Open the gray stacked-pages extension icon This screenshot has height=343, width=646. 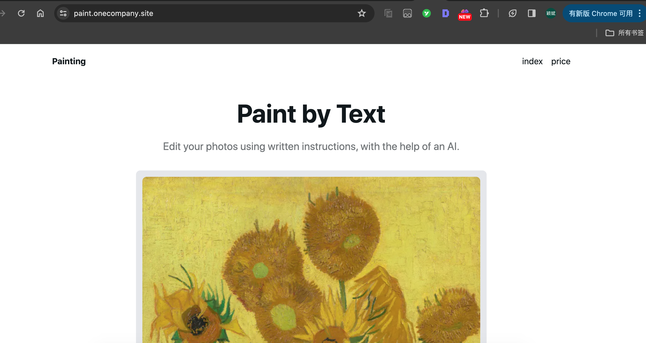click(x=388, y=13)
